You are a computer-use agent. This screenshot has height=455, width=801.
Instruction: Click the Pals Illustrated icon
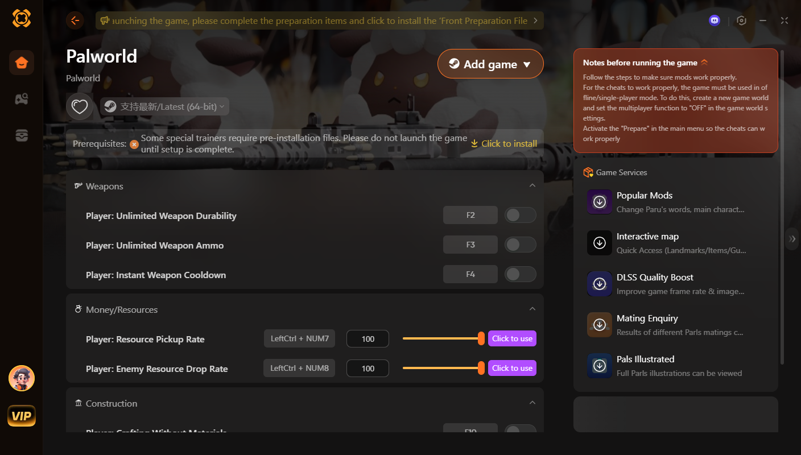(599, 366)
